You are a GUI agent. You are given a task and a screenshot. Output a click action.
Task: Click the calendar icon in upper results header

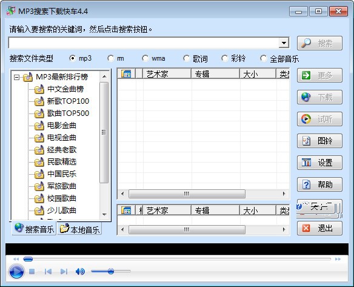(x=126, y=74)
